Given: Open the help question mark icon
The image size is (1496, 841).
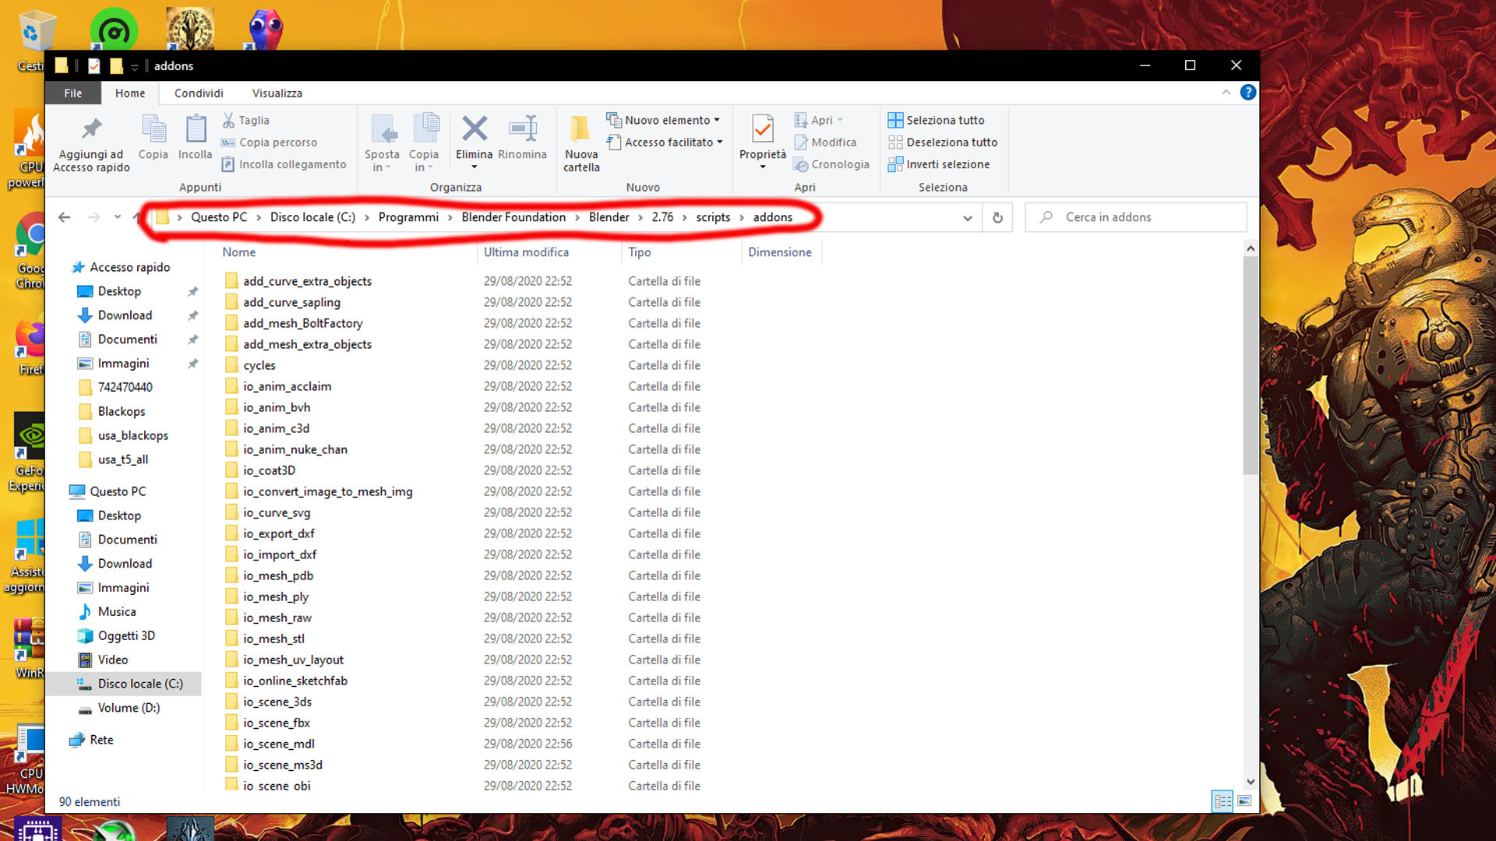Looking at the screenshot, I should [x=1247, y=93].
